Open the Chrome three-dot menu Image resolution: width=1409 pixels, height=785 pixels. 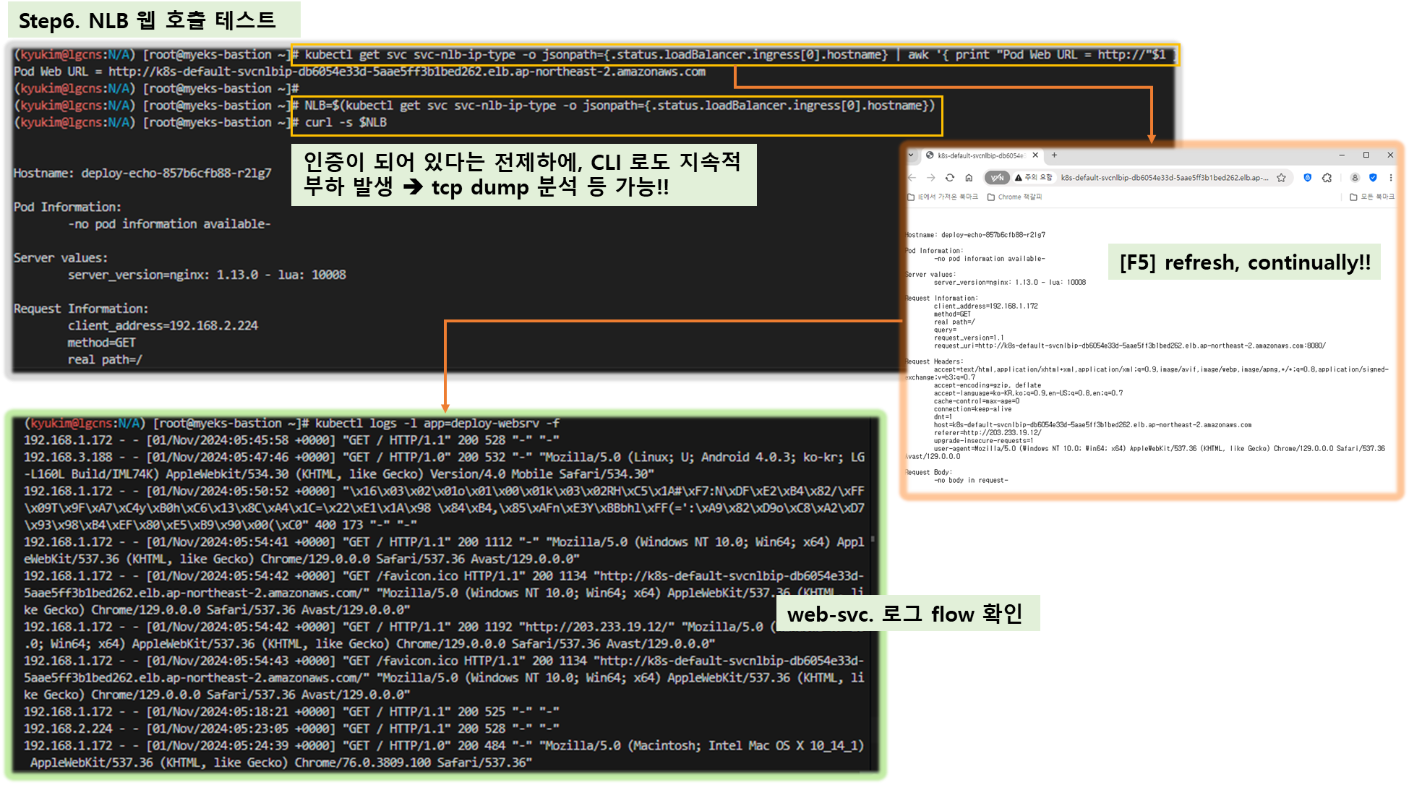click(1391, 178)
